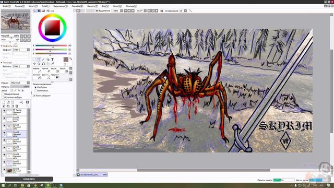Open the canvas zoom percentage dropdown
This screenshot has width=334, height=188.
(122, 10)
